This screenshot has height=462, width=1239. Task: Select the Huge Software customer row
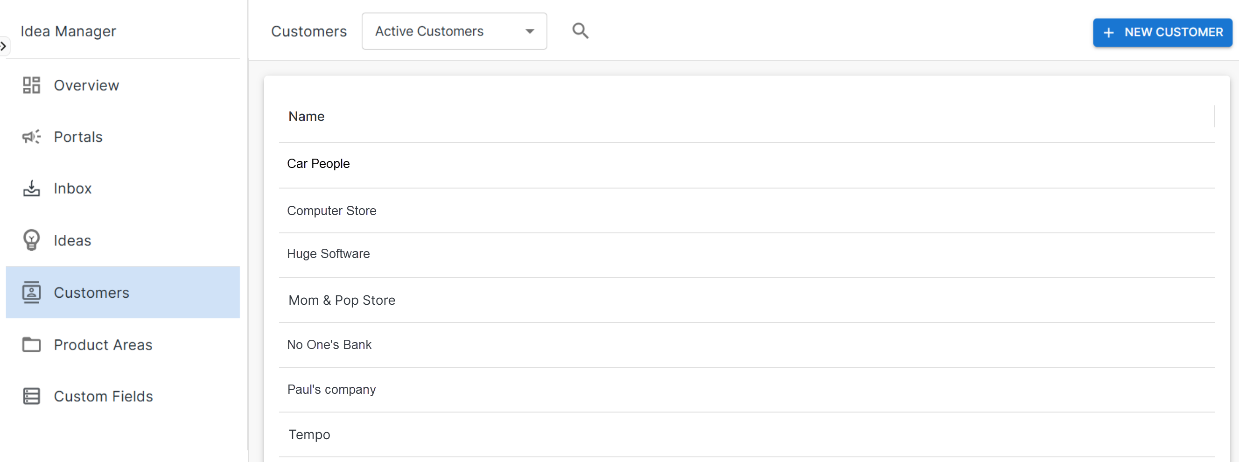coord(328,253)
